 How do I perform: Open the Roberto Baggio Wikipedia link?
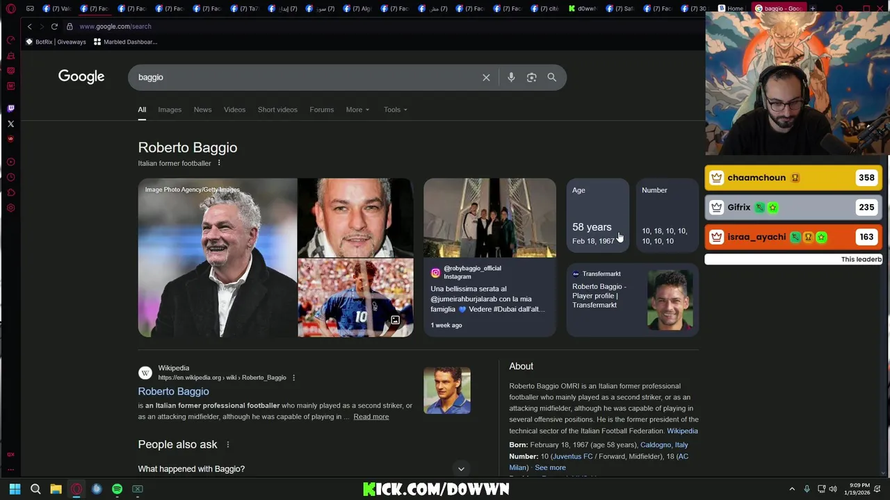pyautogui.click(x=173, y=392)
